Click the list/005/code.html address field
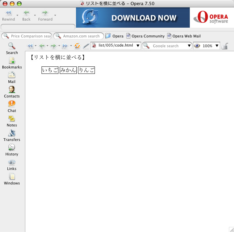 (x=116, y=46)
